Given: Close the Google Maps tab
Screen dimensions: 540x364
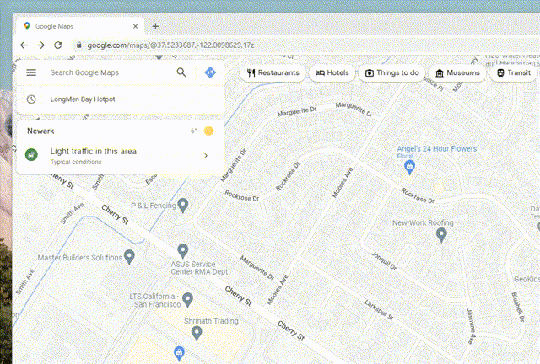Looking at the screenshot, I should coord(135,26).
